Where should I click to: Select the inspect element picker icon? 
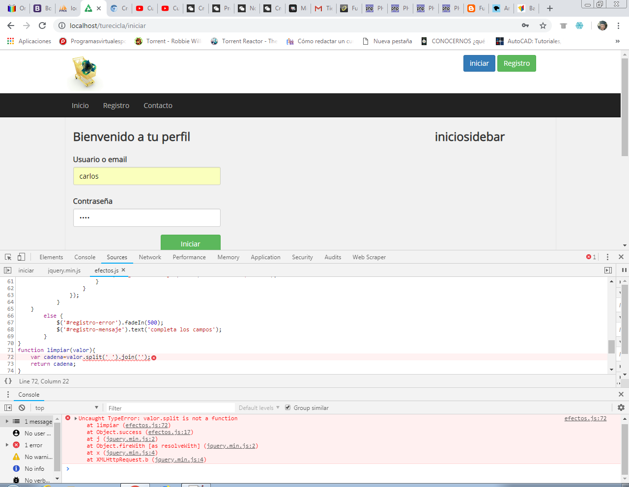8,257
